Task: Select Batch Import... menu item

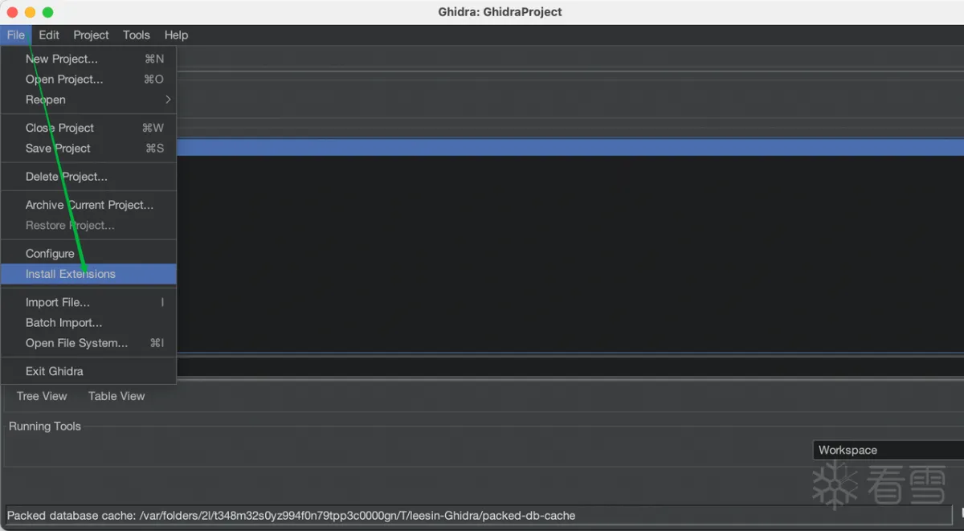Action: [x=88, y=323]
